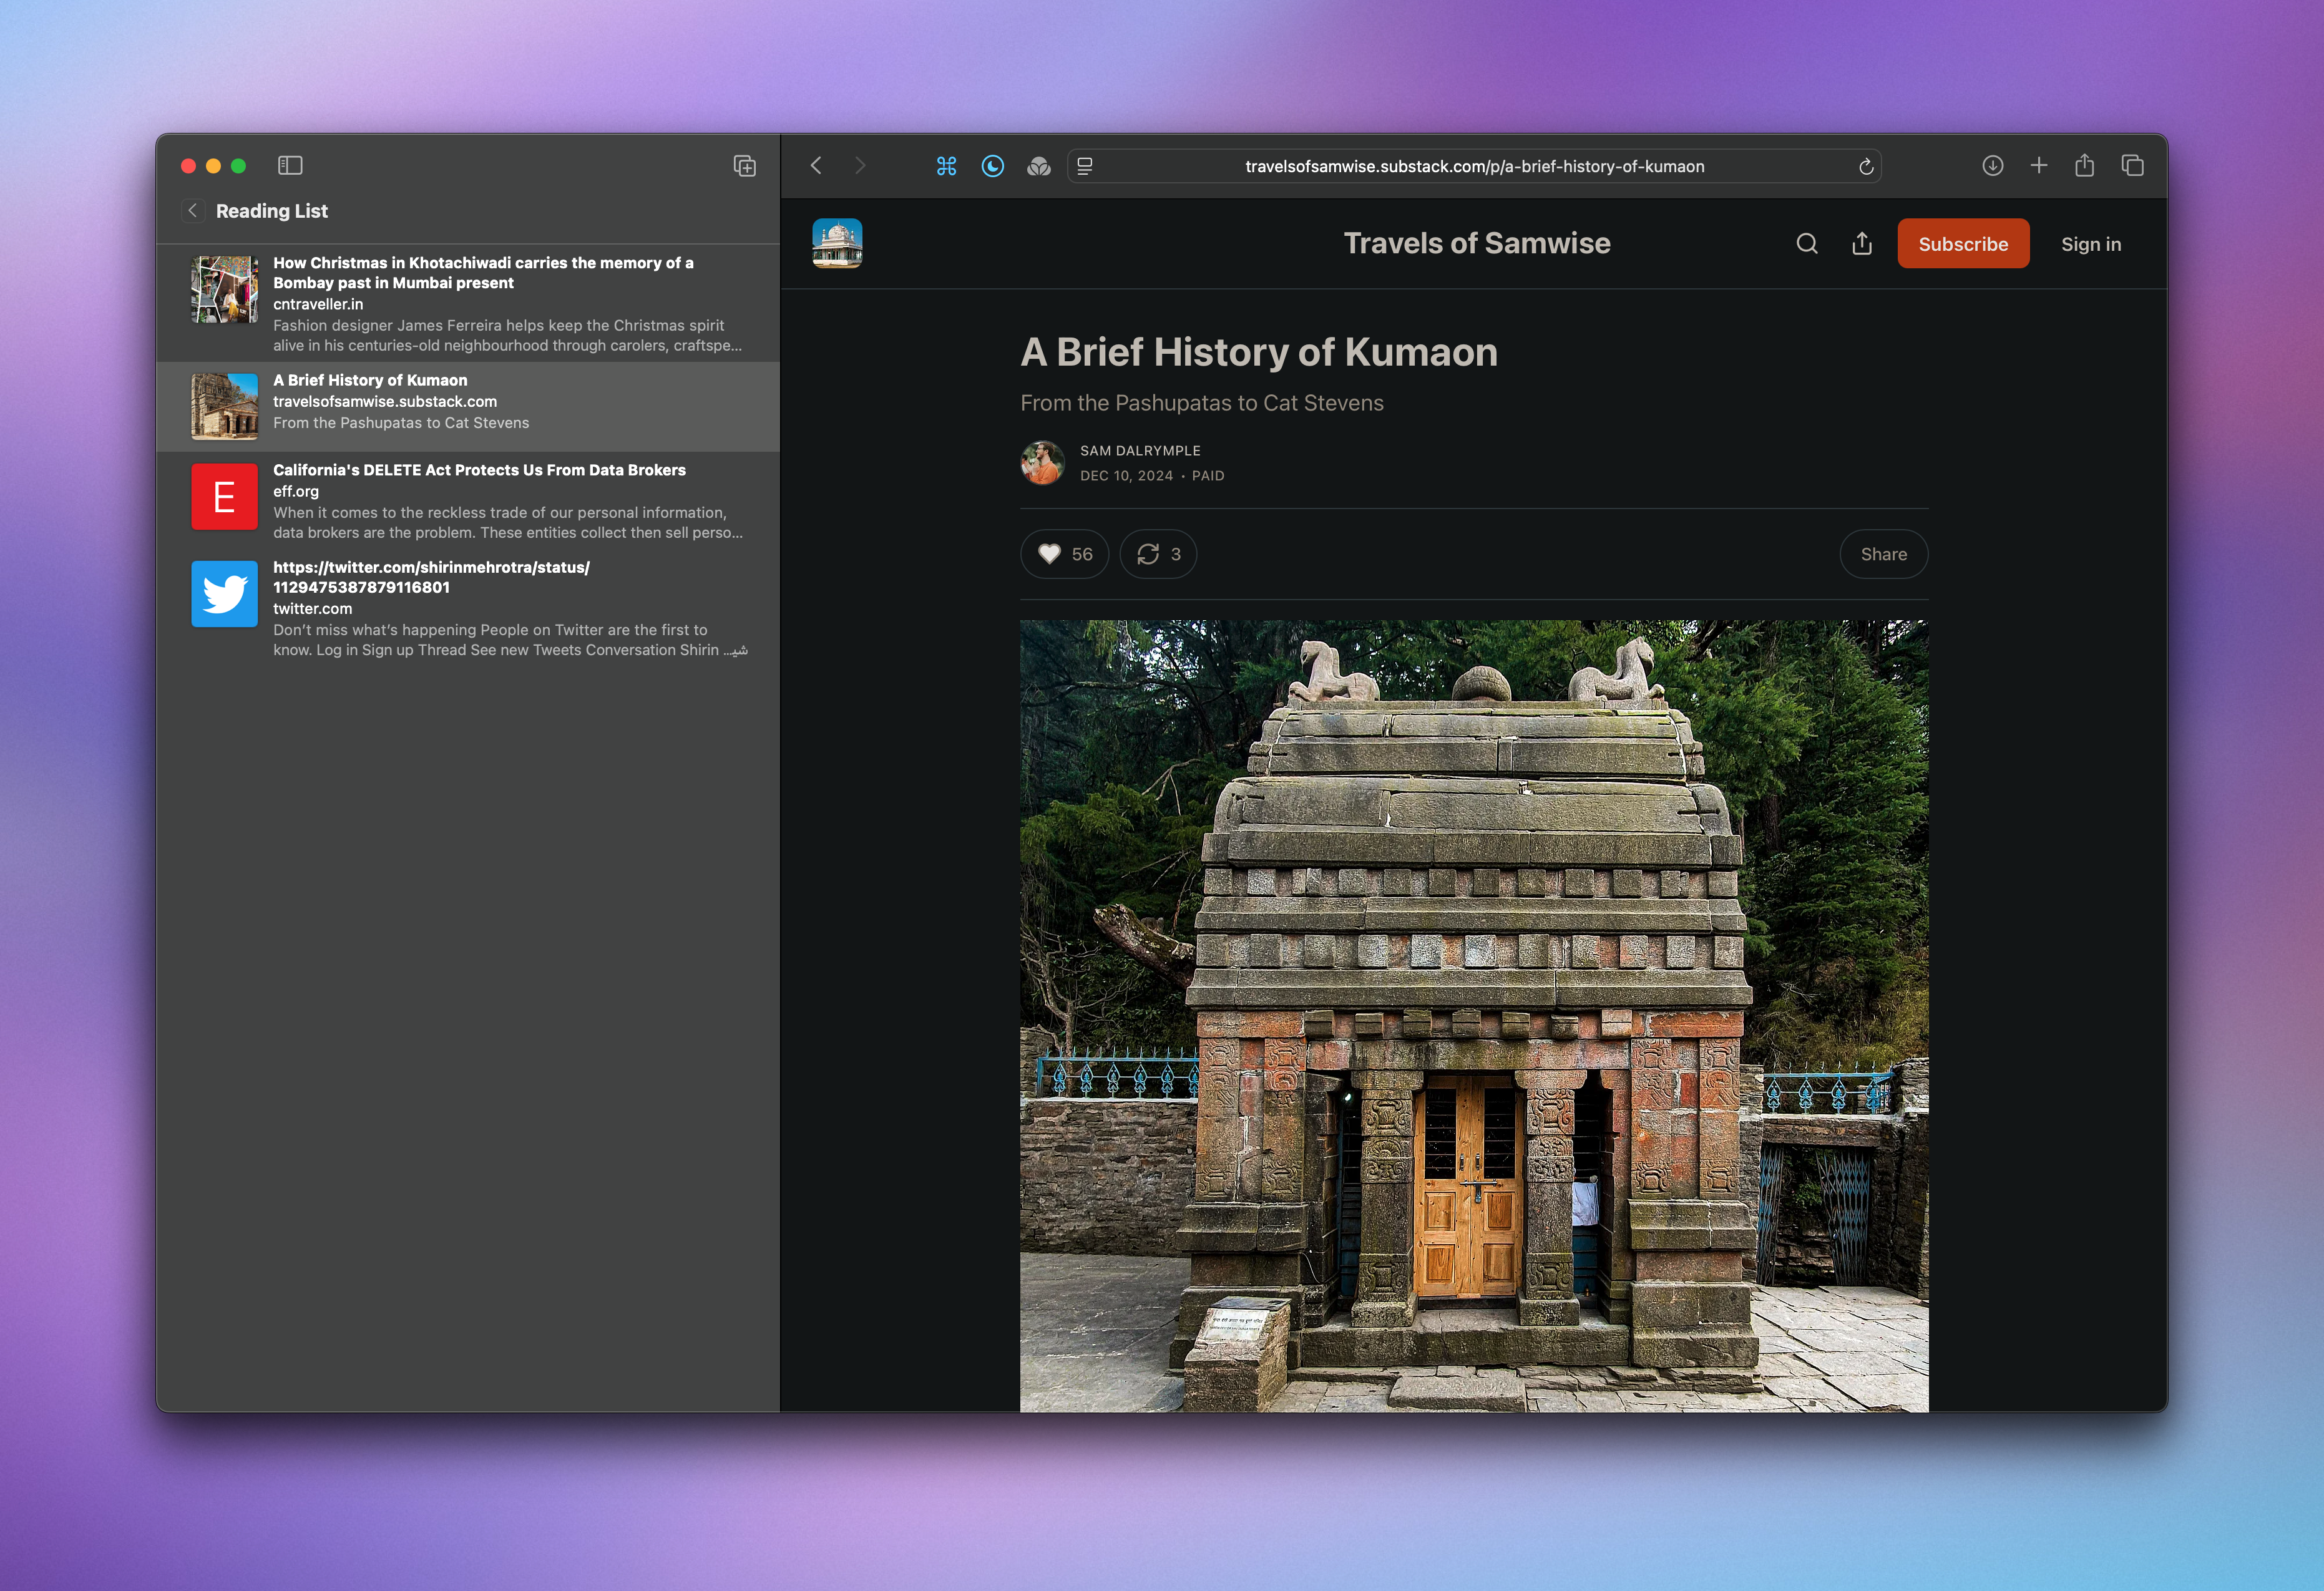Click the Reading List heading
Viewport: 2324px width, 1591px height.
tap(271, 211)
